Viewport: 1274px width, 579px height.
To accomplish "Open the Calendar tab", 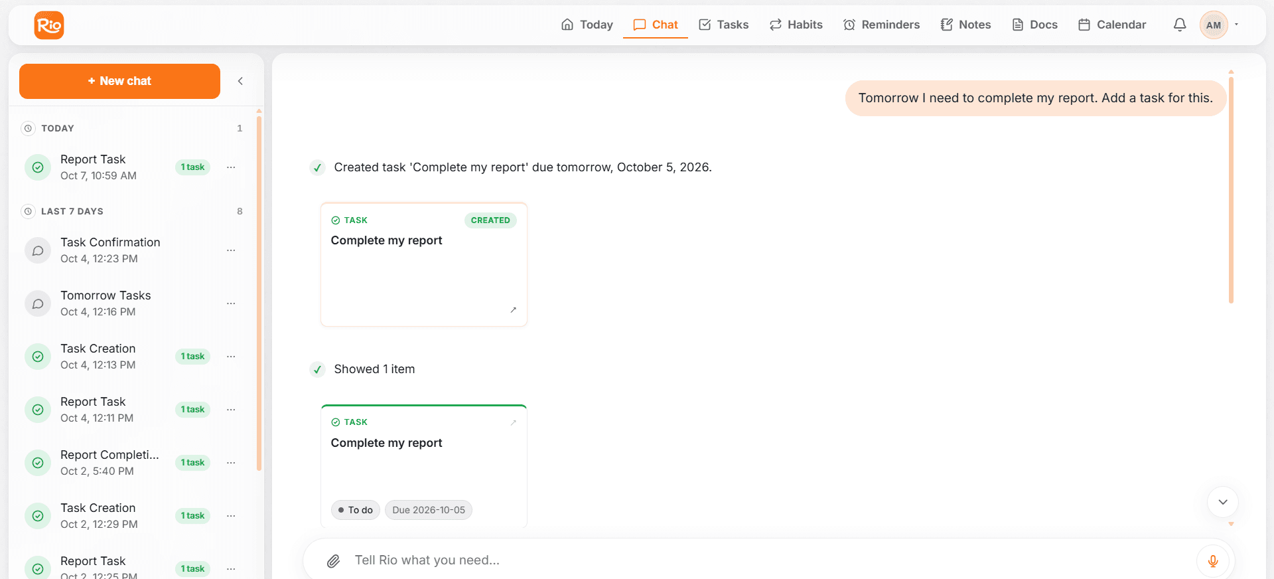I will [x=1112, y=25].
